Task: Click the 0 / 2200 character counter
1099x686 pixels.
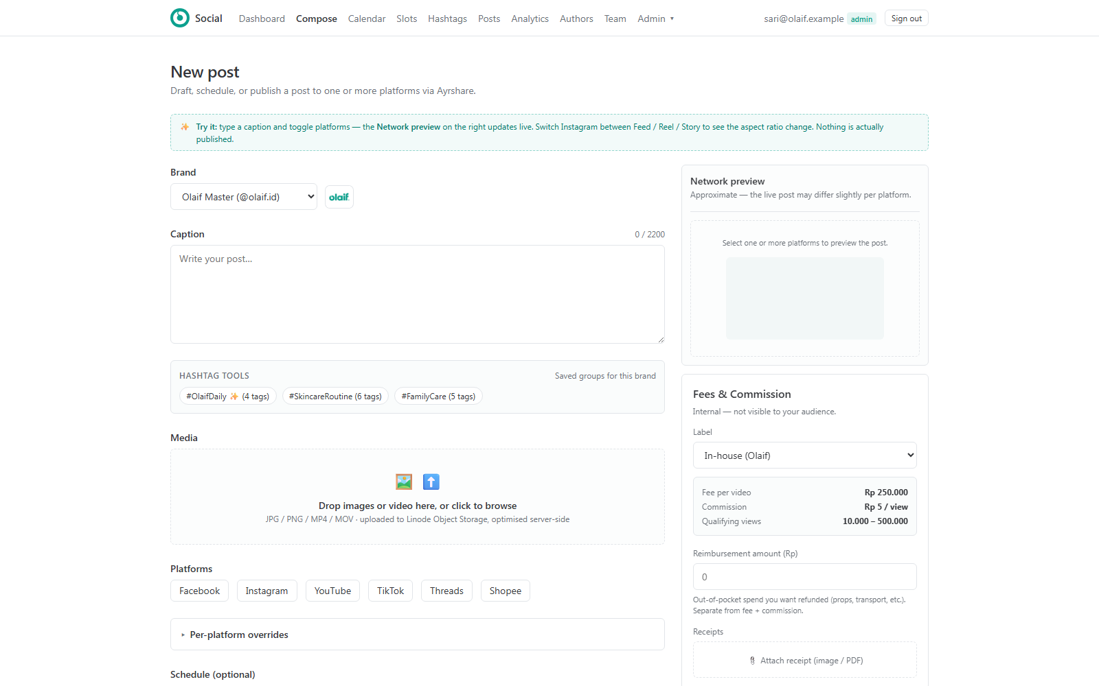Action: pyautogui.click(x=650, y=235)
